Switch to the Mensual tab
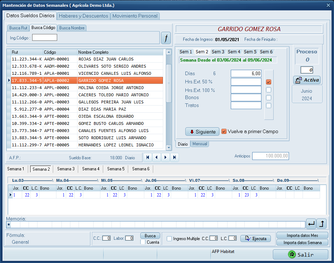Image resolution: width=334 pixels, height=263 pixels. (200, 144)
